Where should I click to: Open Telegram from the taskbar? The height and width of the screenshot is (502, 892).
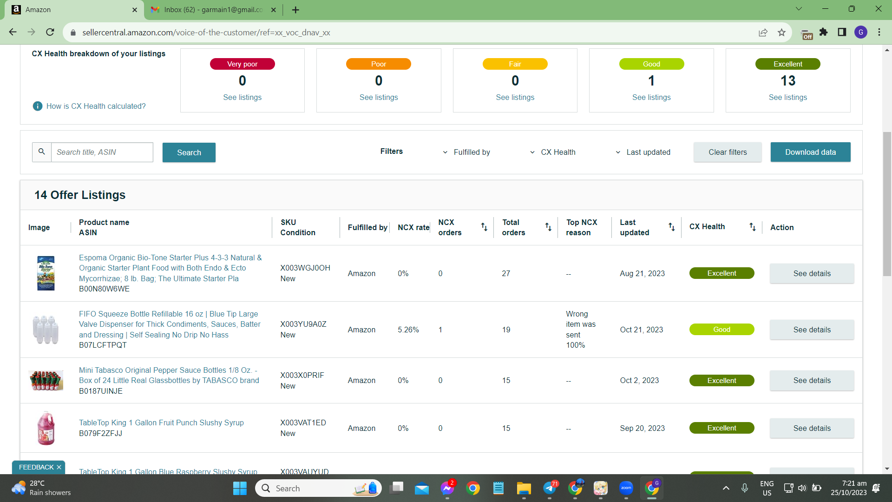(x=550, y=488)
